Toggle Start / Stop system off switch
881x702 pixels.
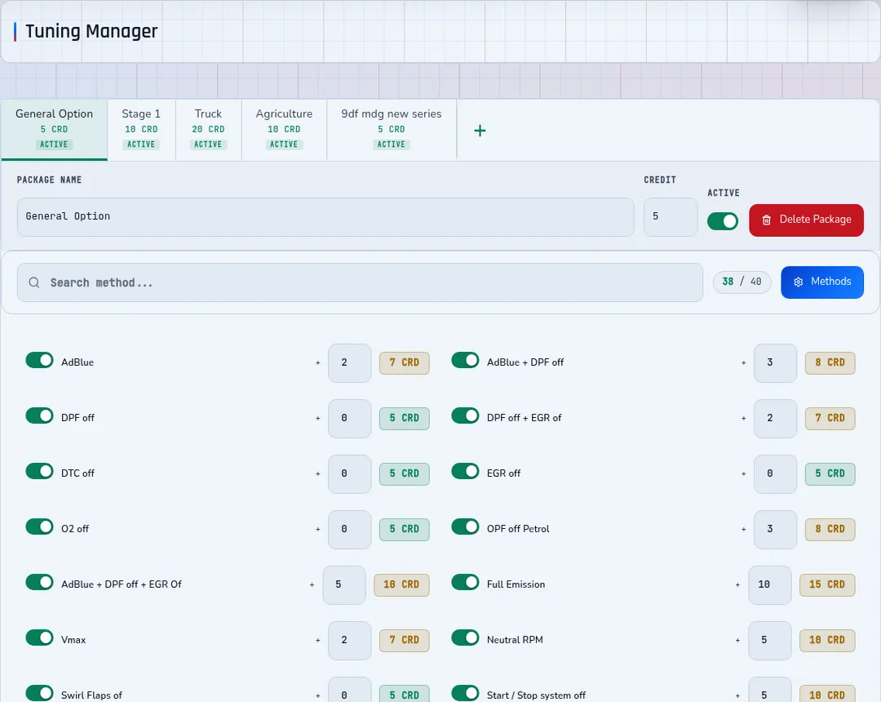pos(465,693)
